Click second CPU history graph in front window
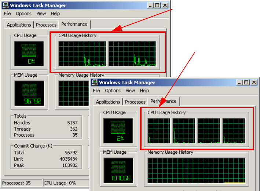Viewport: 260px width, 191px height. click(x=184, y=131)
